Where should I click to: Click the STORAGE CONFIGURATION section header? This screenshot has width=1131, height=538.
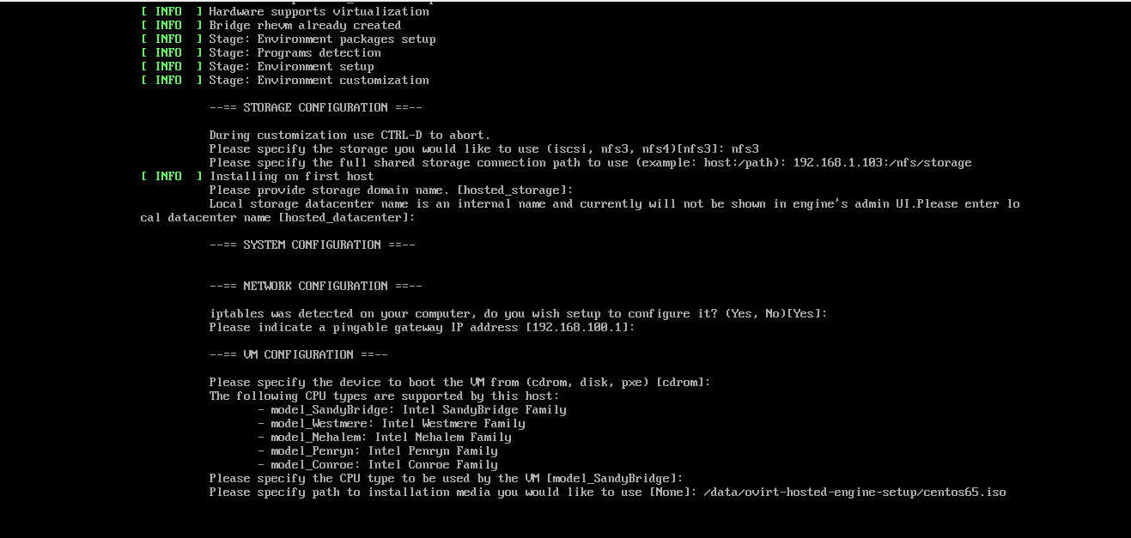click(315, 107)
